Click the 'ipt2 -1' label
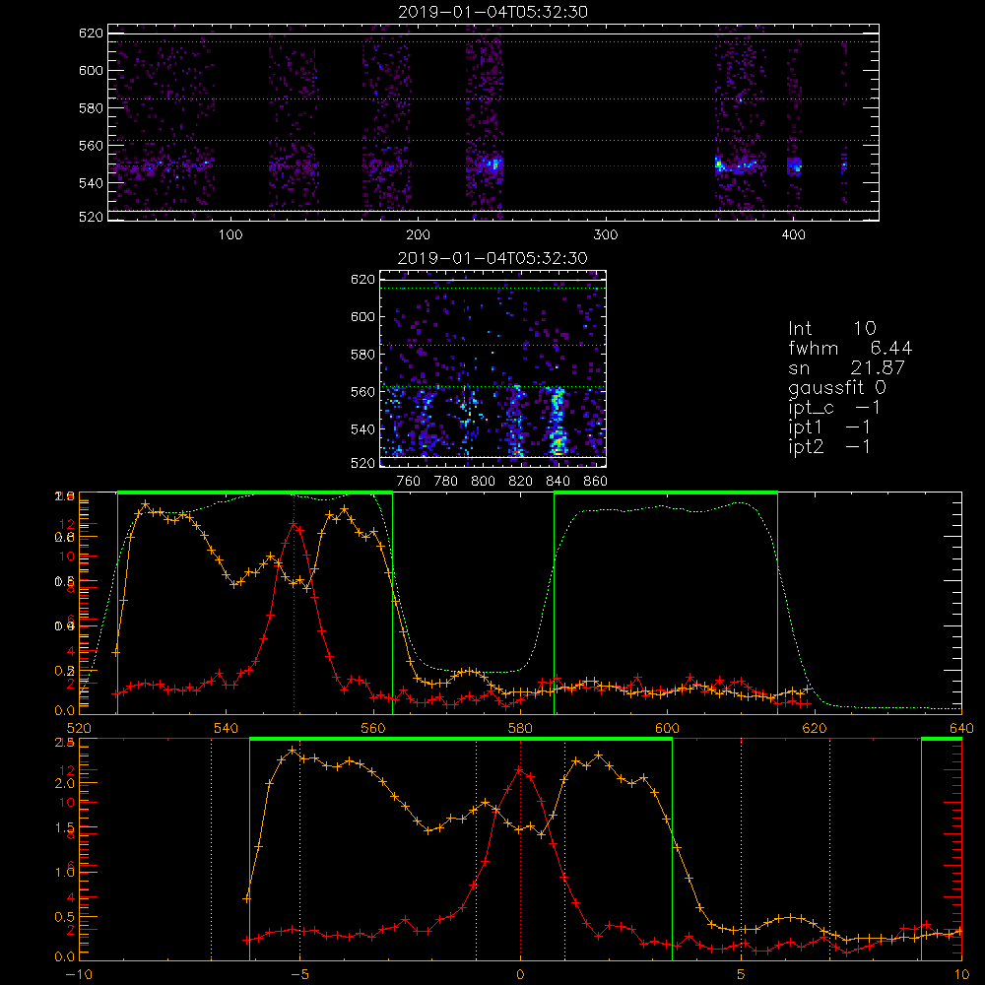 click(x=829, y=446)
